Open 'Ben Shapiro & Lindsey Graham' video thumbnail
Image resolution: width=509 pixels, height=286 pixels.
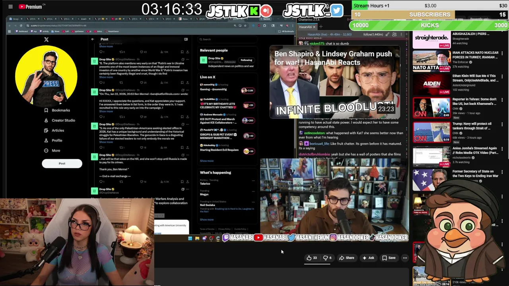point(335,82)
